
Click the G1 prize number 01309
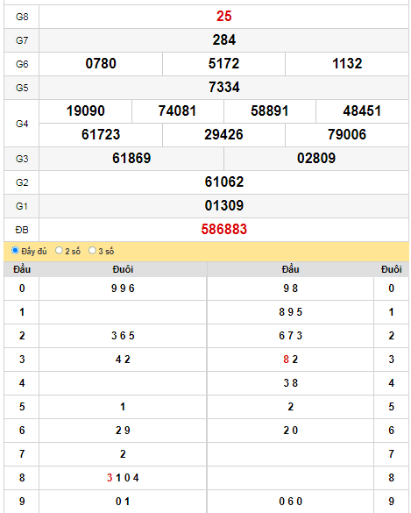click(224, 205)
